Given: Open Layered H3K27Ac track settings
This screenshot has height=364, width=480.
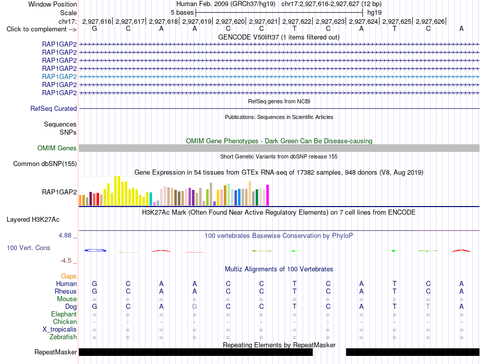Looking at the screenshot, I should pos(33,220).
